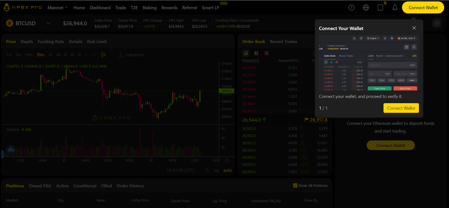Click Connect Wallet in the header
The image size is (449, 208).
pos(423,8)
